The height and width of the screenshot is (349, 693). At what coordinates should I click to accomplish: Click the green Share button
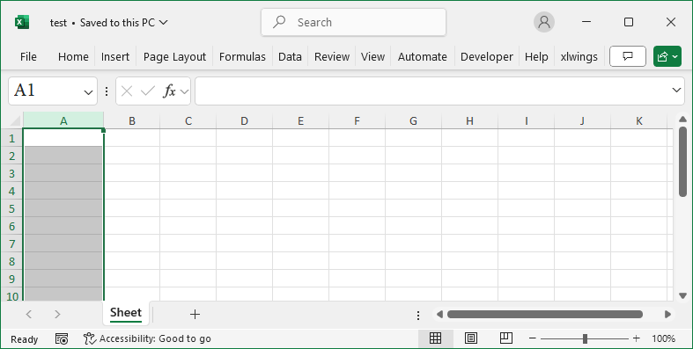(667, 56)
